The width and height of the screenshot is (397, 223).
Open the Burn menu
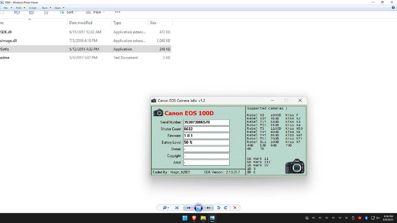pos(45,8)
